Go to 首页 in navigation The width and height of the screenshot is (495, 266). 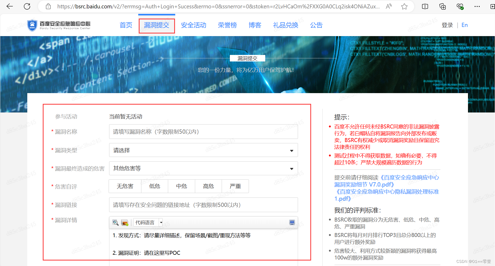click(x=126, y=25)
